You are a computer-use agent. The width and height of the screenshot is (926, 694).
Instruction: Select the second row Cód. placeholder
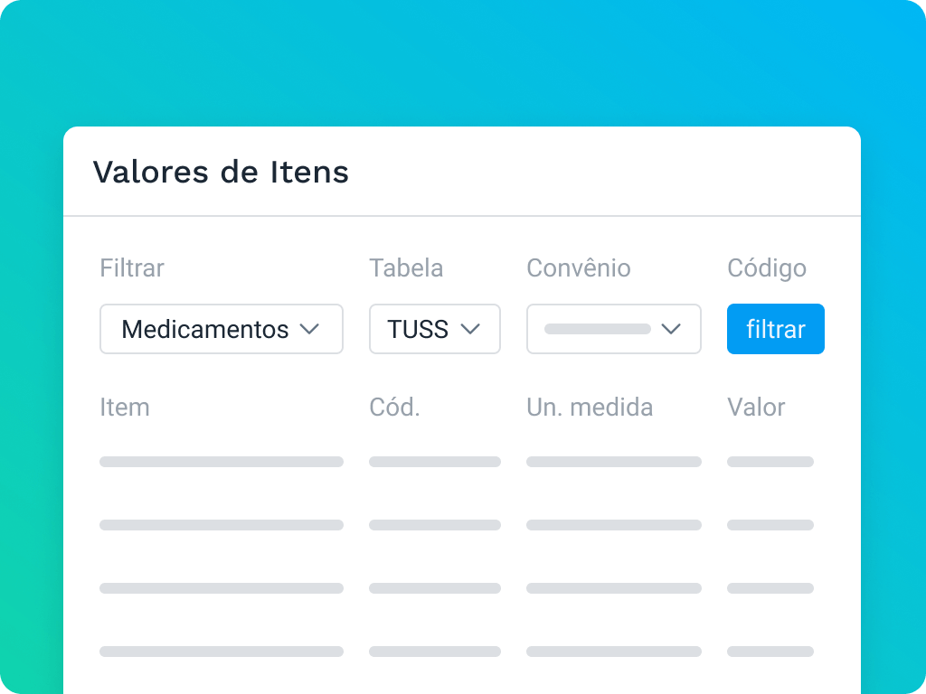[x=434, y=524]
